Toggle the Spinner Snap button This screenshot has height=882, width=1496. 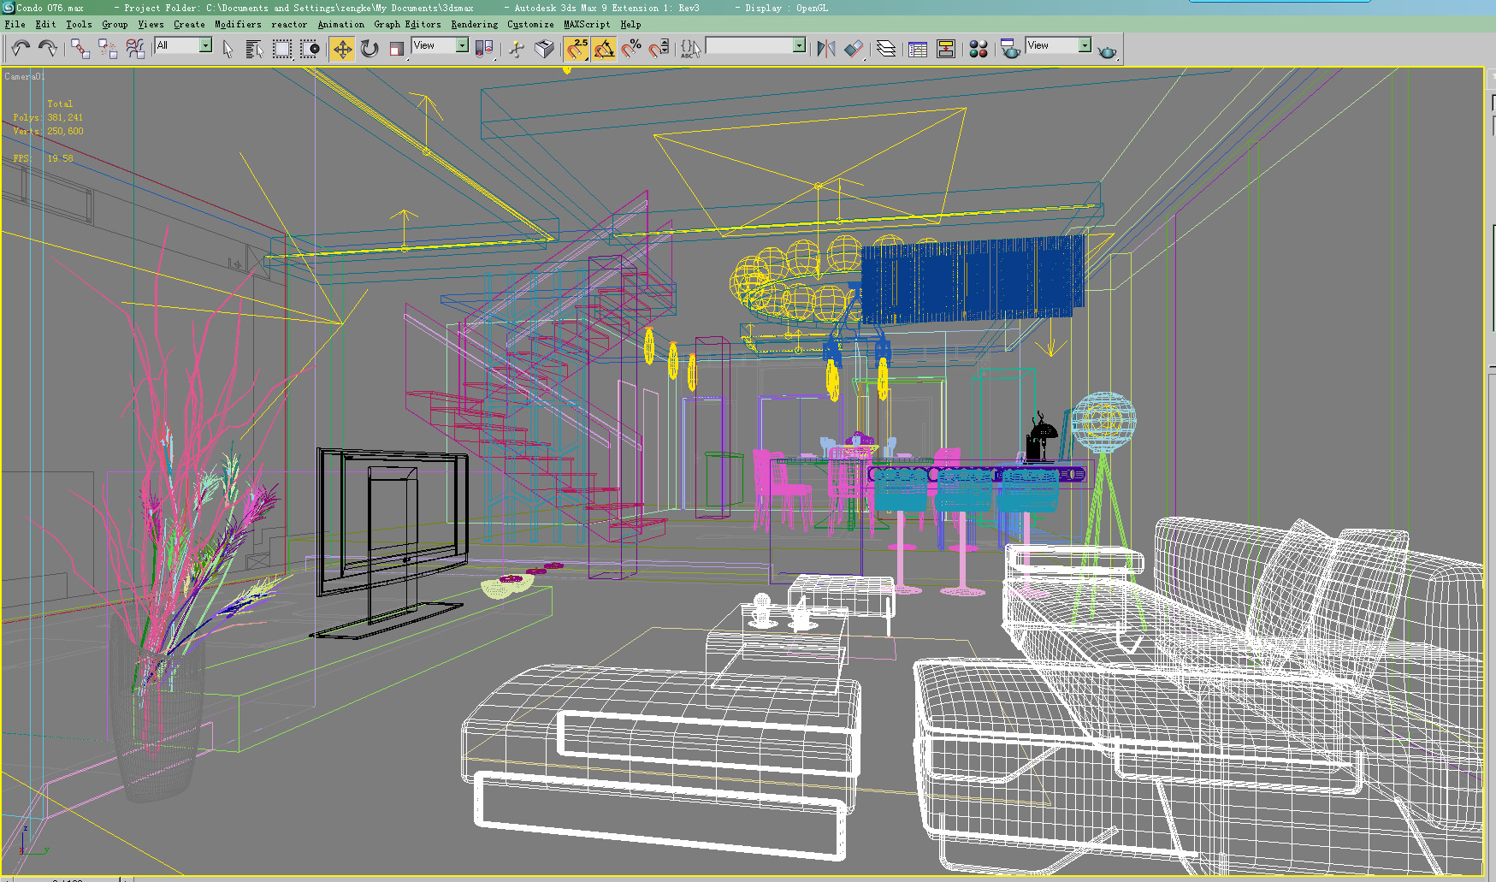pos(659,49)
